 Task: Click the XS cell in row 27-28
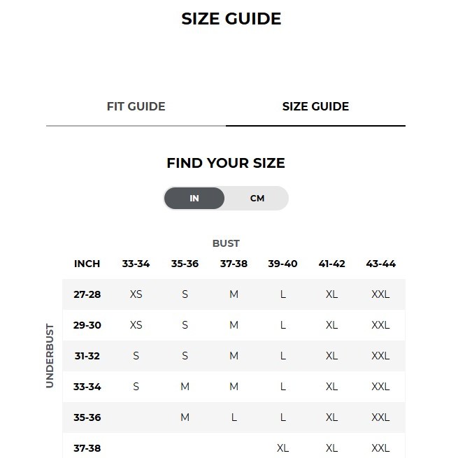(136, 294)
